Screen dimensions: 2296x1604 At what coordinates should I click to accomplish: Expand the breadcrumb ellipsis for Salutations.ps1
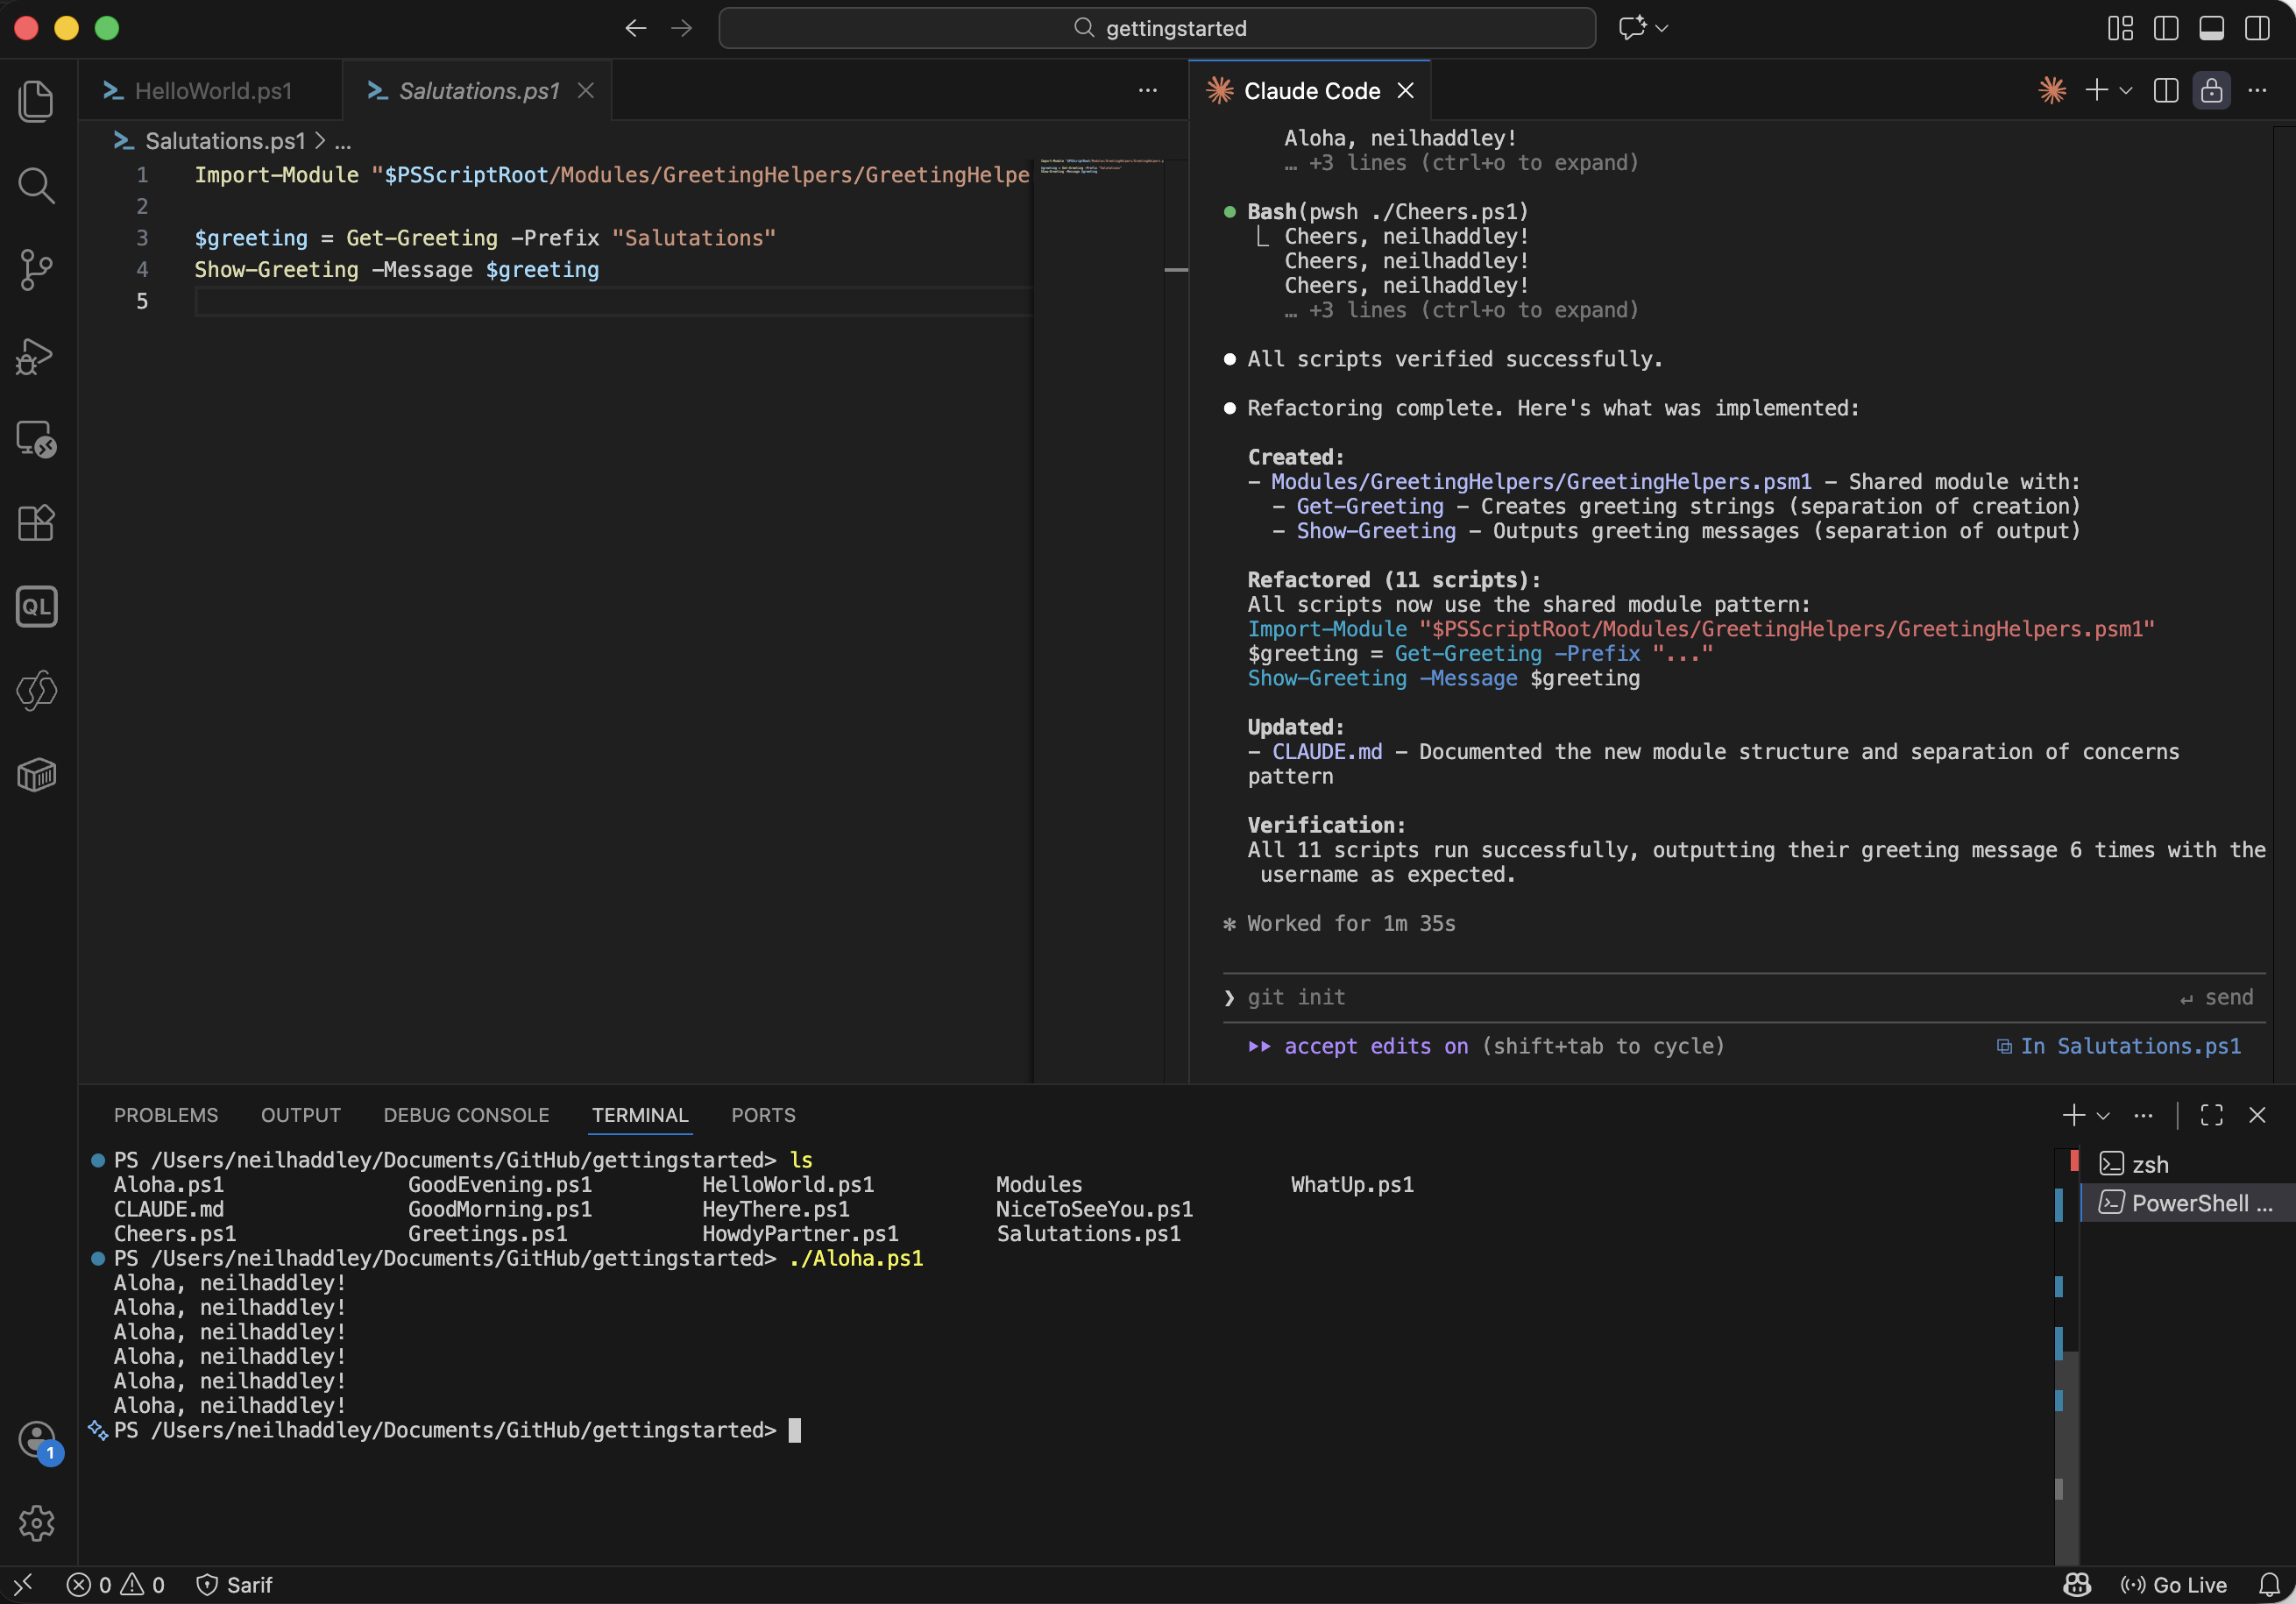tap(341, 141)
